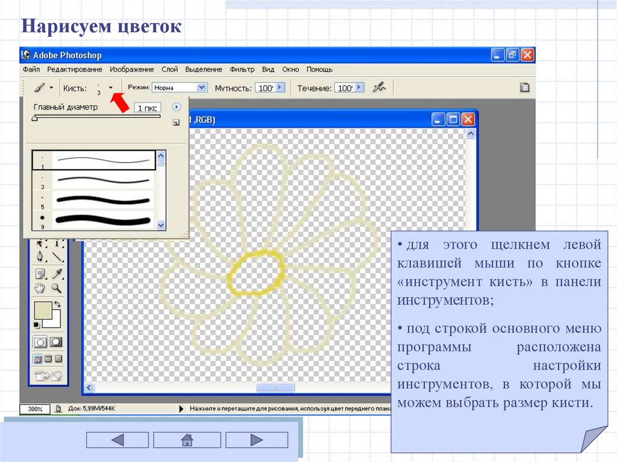Click the home navigation button
617x462 pixels.
(x=187, y=440)
